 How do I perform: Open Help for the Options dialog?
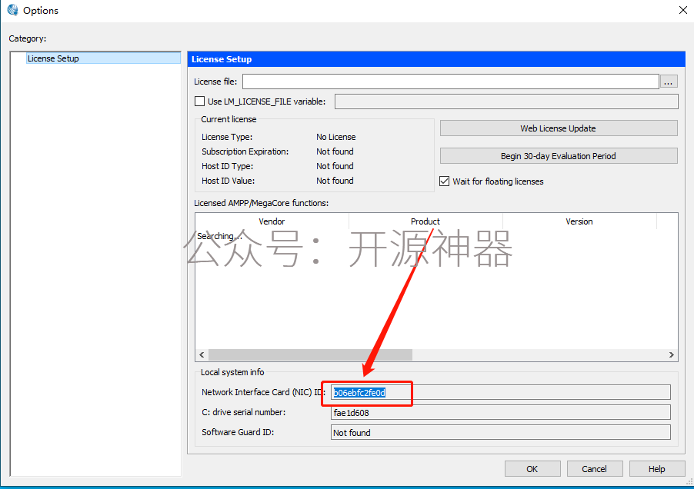[x=657, y=469]
